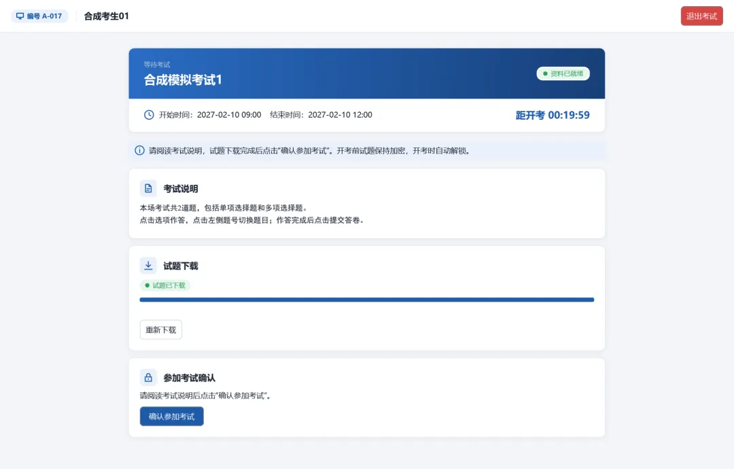Click the red 退出考试 button
The image size is (734, 469).
[x=701, y=16]
